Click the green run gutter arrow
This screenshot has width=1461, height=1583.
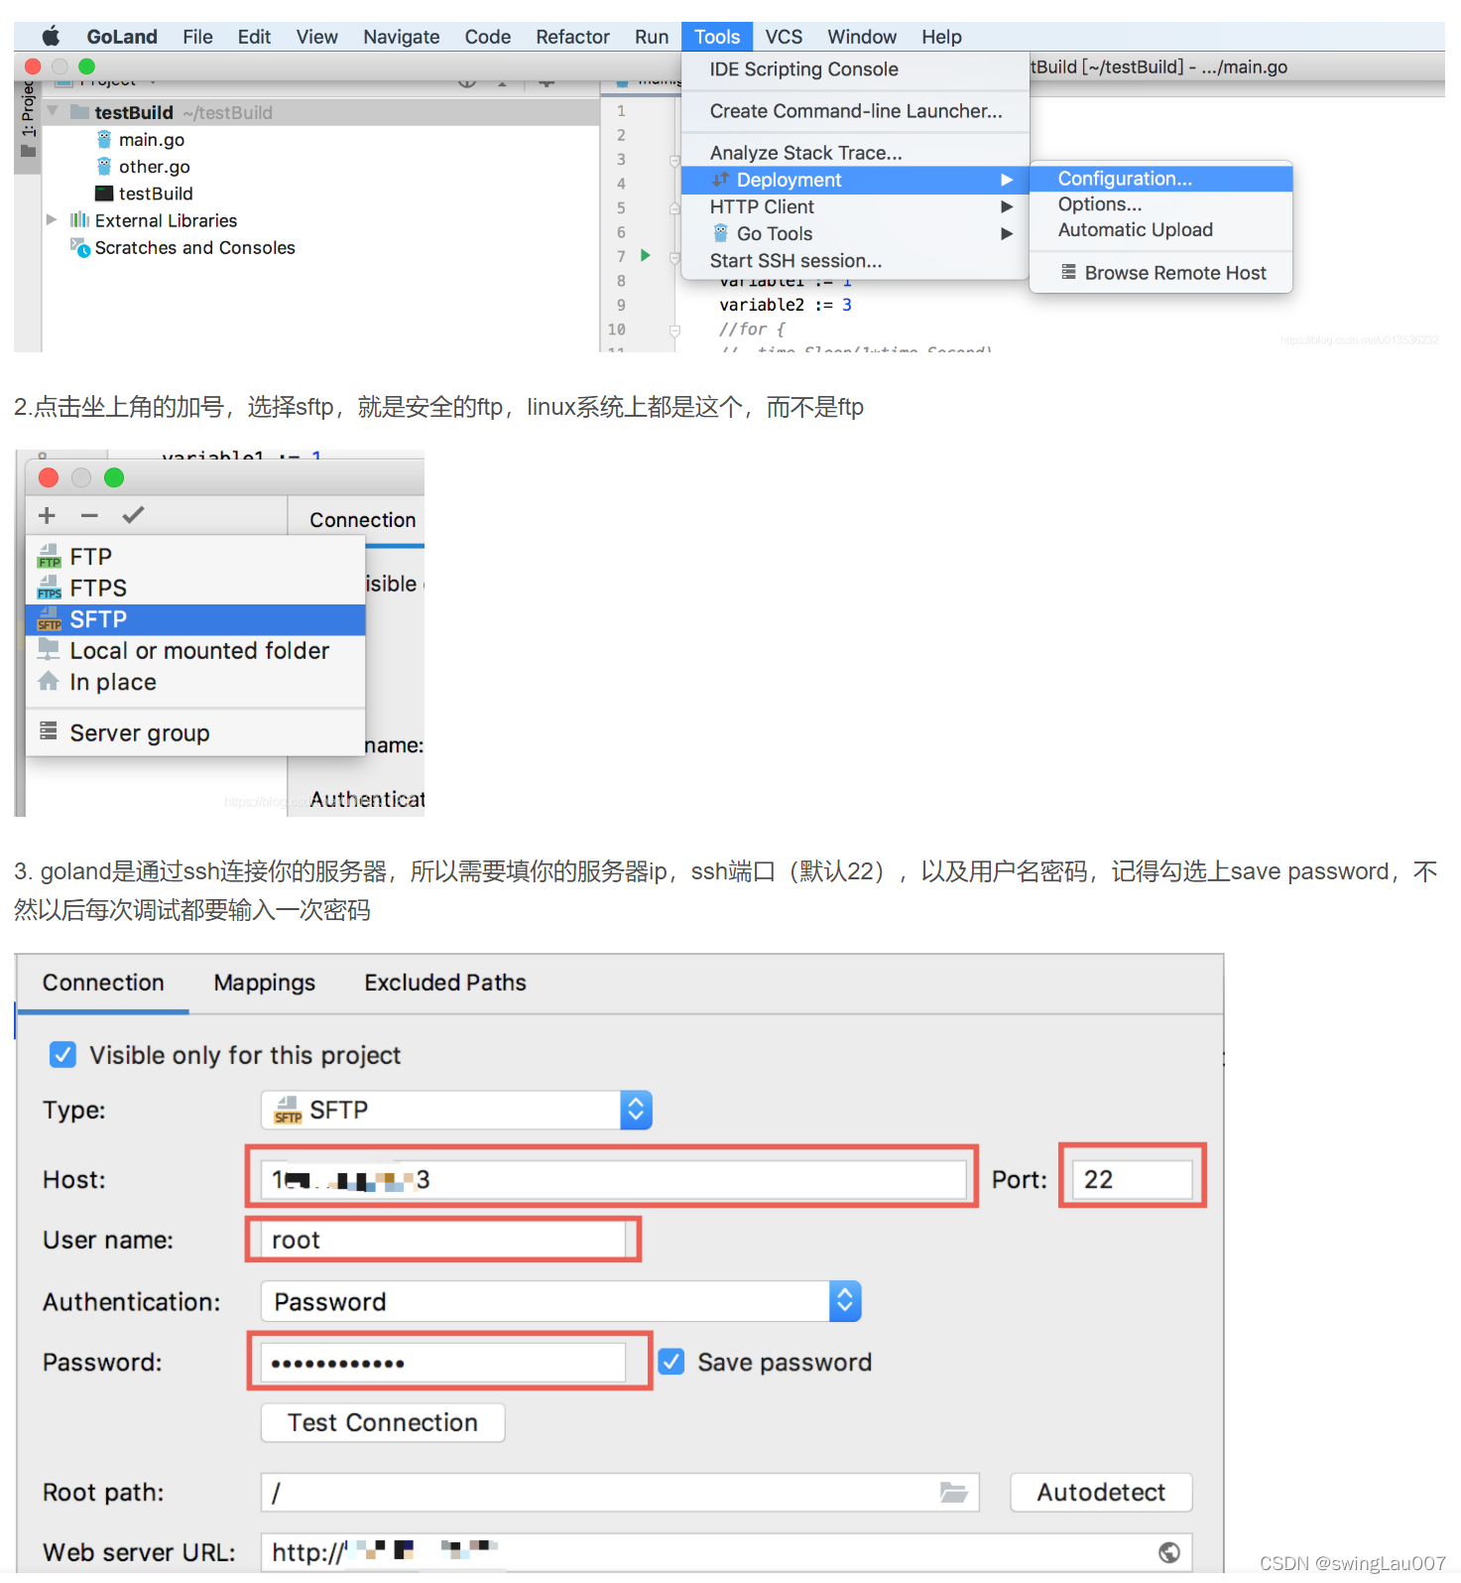[x=646, y=256]
